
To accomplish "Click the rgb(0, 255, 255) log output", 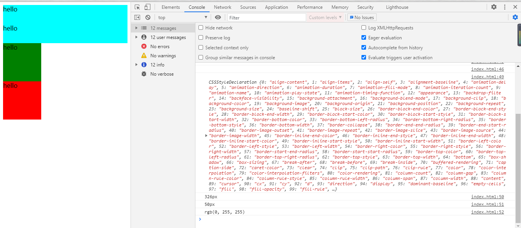I will 224,212.
